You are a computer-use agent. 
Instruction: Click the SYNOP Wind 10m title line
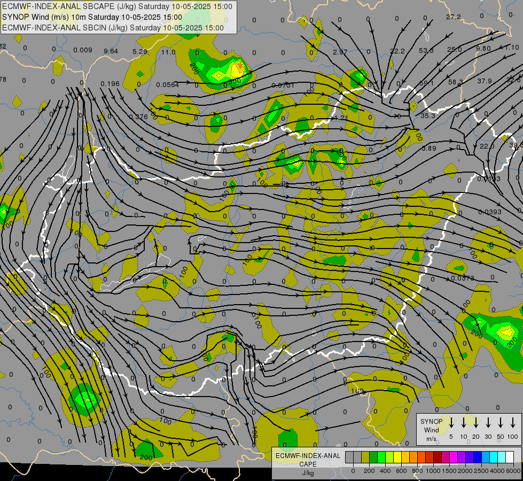coord(92,17)
